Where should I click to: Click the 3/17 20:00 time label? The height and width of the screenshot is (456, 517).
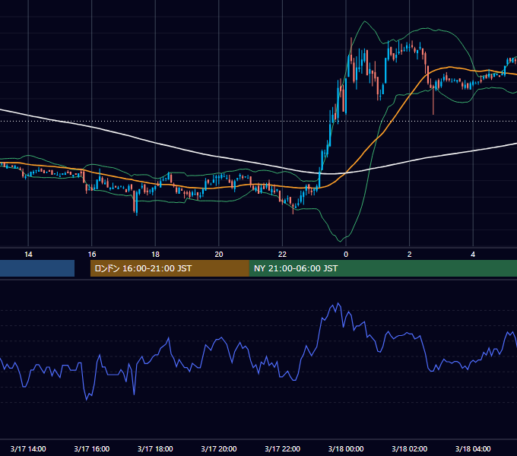tap(219, 448)
